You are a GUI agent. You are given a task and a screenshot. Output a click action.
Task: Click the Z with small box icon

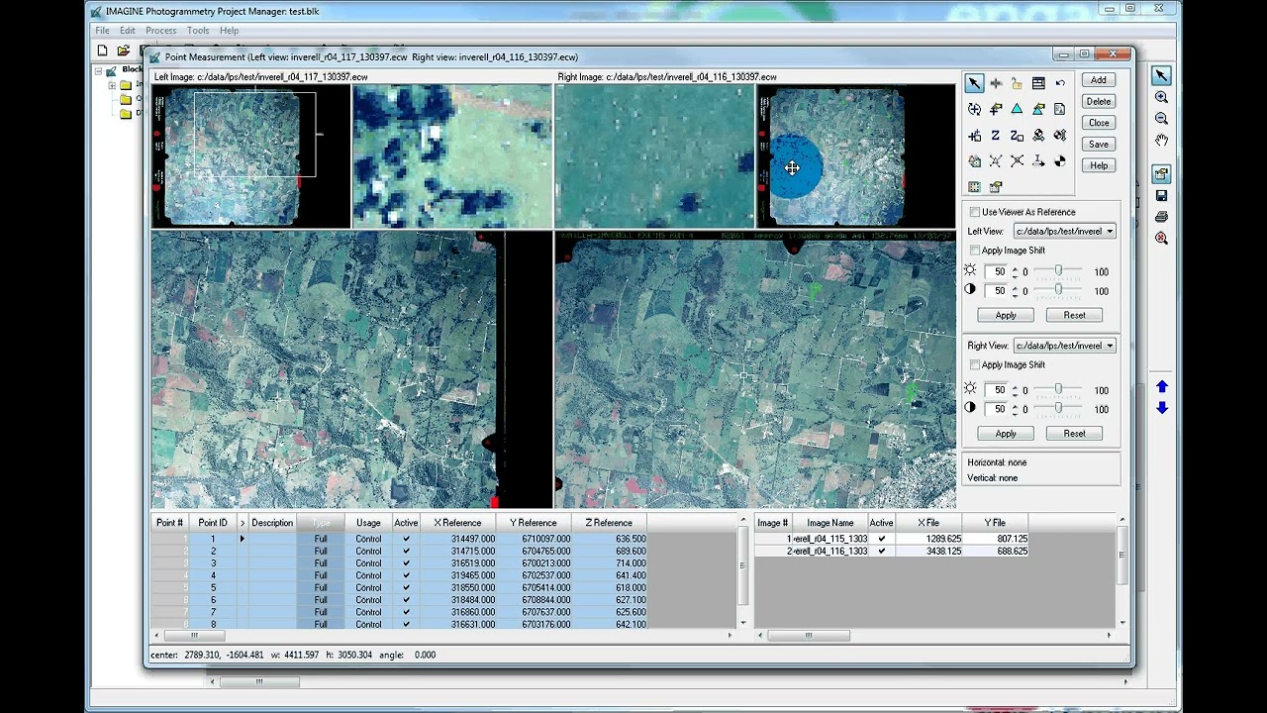(1017, 136)
